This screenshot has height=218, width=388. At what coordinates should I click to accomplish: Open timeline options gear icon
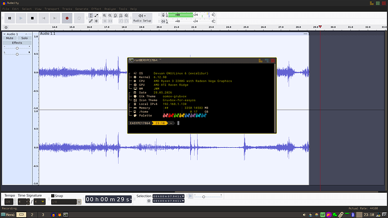point(6,27)
